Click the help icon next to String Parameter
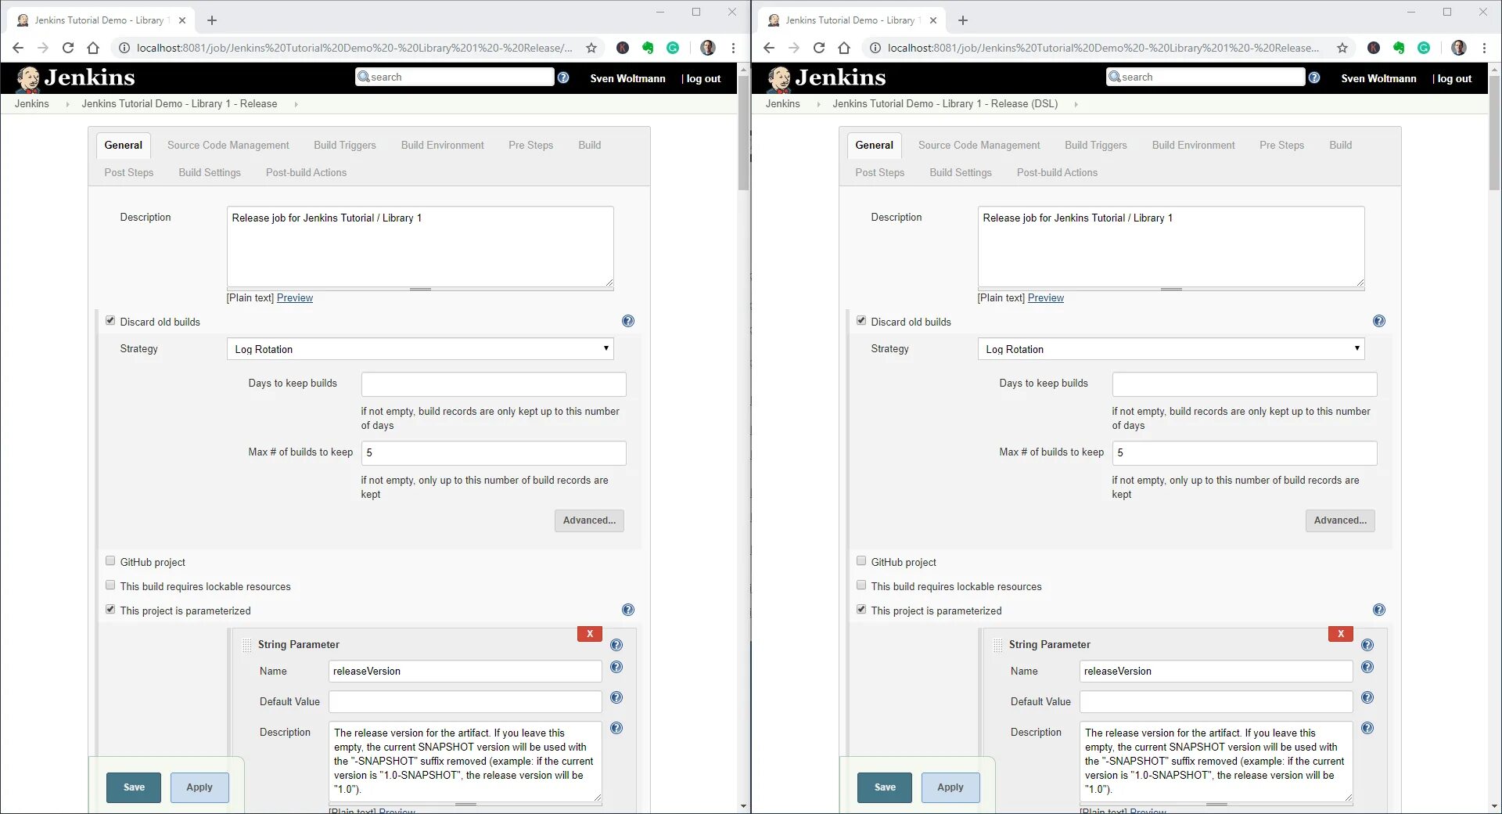The width and height of the screenshot is (1502, 814). point(616,645)
